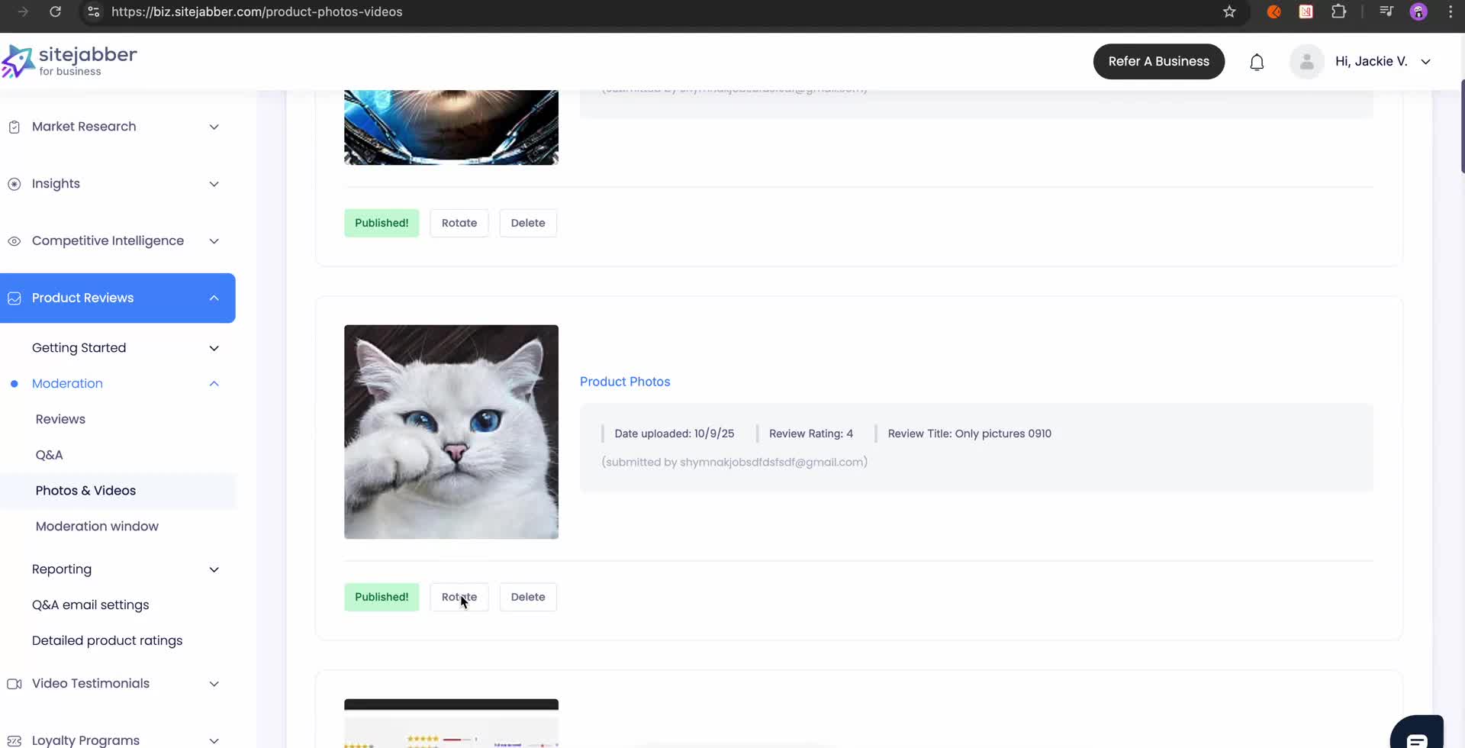Viewport: 1465px width, 748px height.
Task: Click the Loyalty Programs sidebar icon
Action: (x=14, y=740)
